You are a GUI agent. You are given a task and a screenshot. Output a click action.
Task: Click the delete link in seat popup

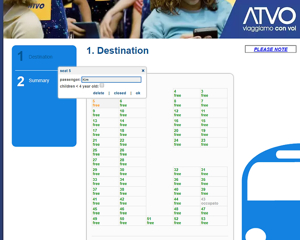point(98,93)
